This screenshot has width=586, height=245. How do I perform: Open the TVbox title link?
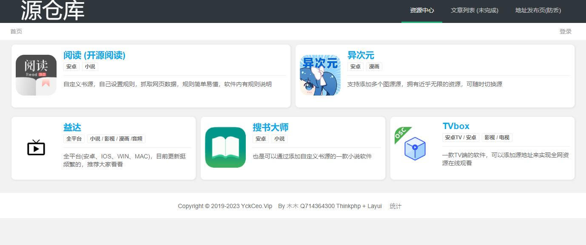[x=456, y=126]
